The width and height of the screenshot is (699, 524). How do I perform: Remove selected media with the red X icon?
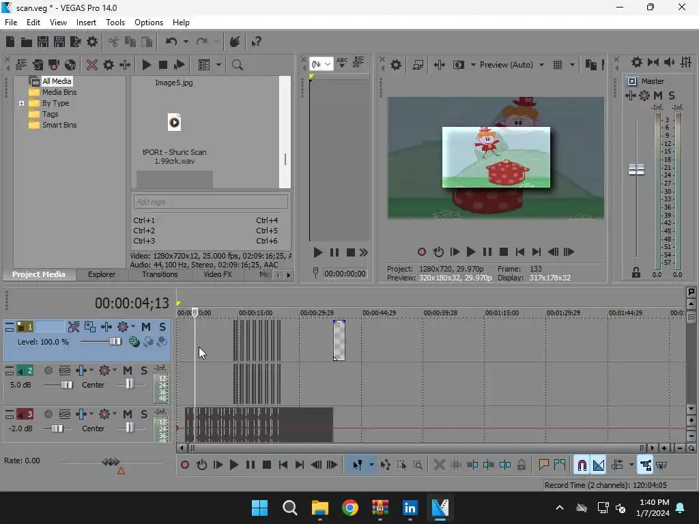point(92,65)
